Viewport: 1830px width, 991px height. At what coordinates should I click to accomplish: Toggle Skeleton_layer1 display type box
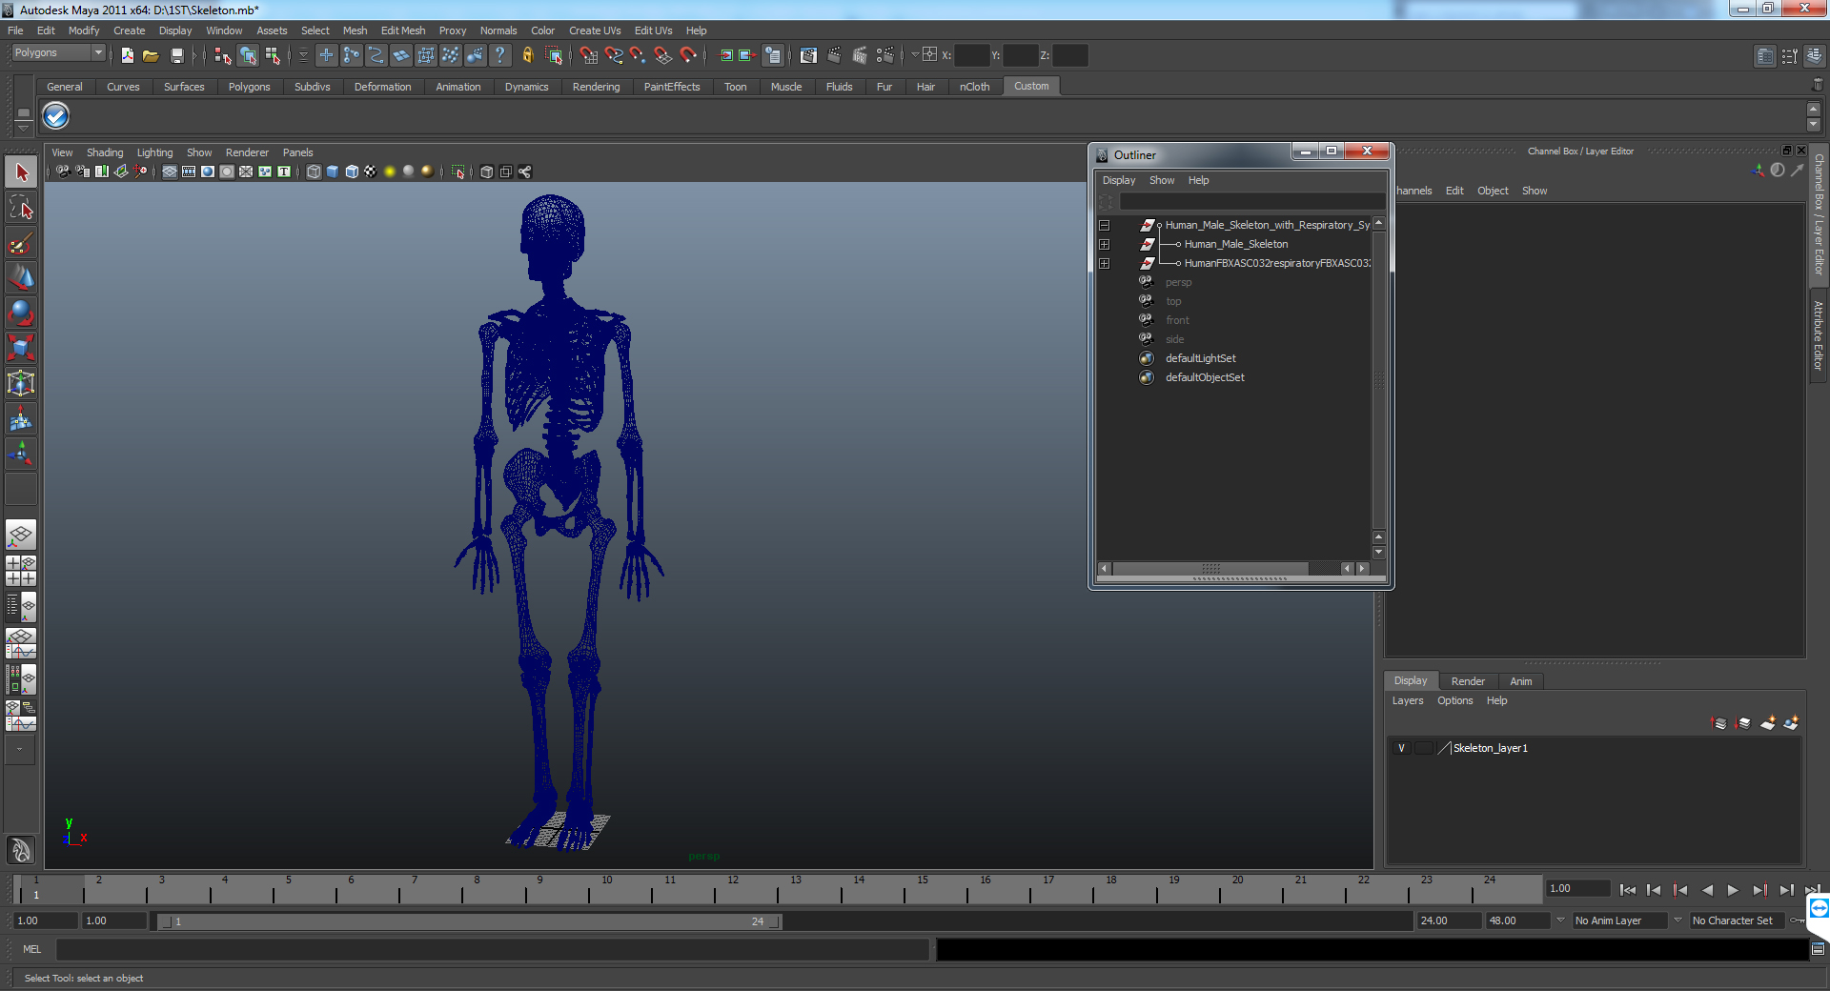pyautogui.click(x=1423, y=748)
